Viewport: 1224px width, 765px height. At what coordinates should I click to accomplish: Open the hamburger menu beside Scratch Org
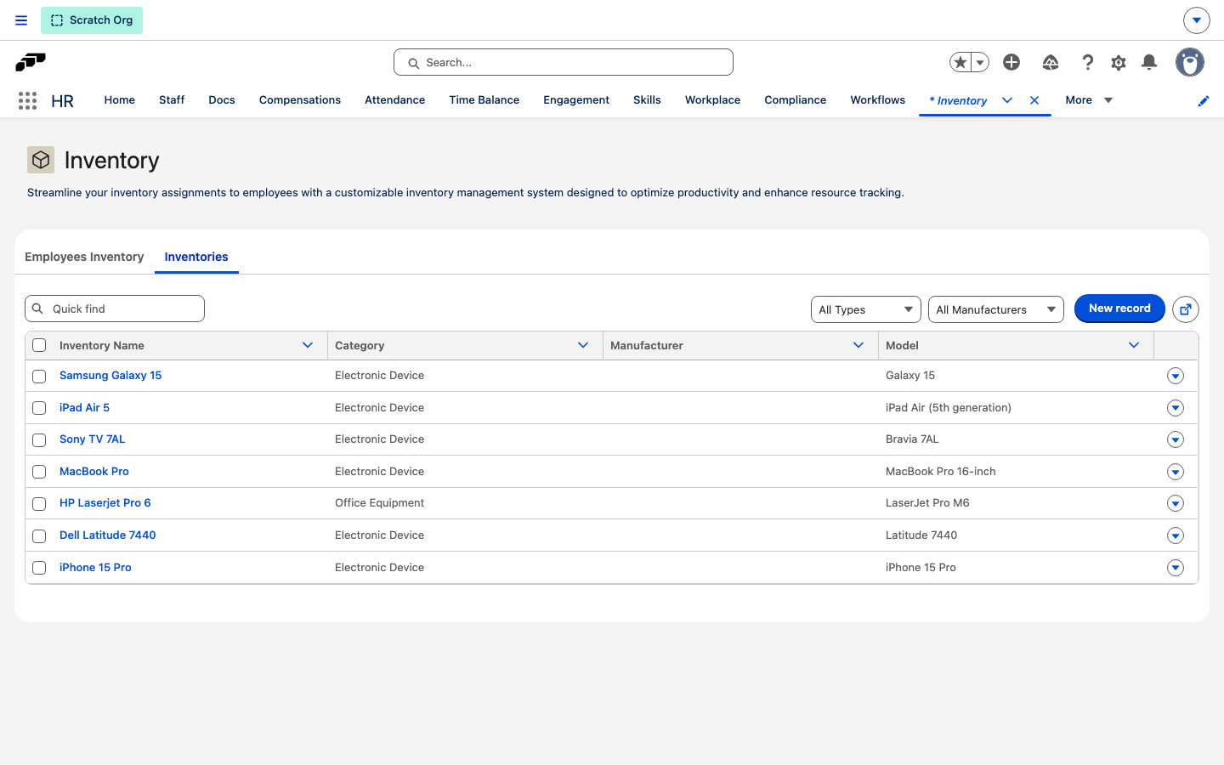pos(21,20)
